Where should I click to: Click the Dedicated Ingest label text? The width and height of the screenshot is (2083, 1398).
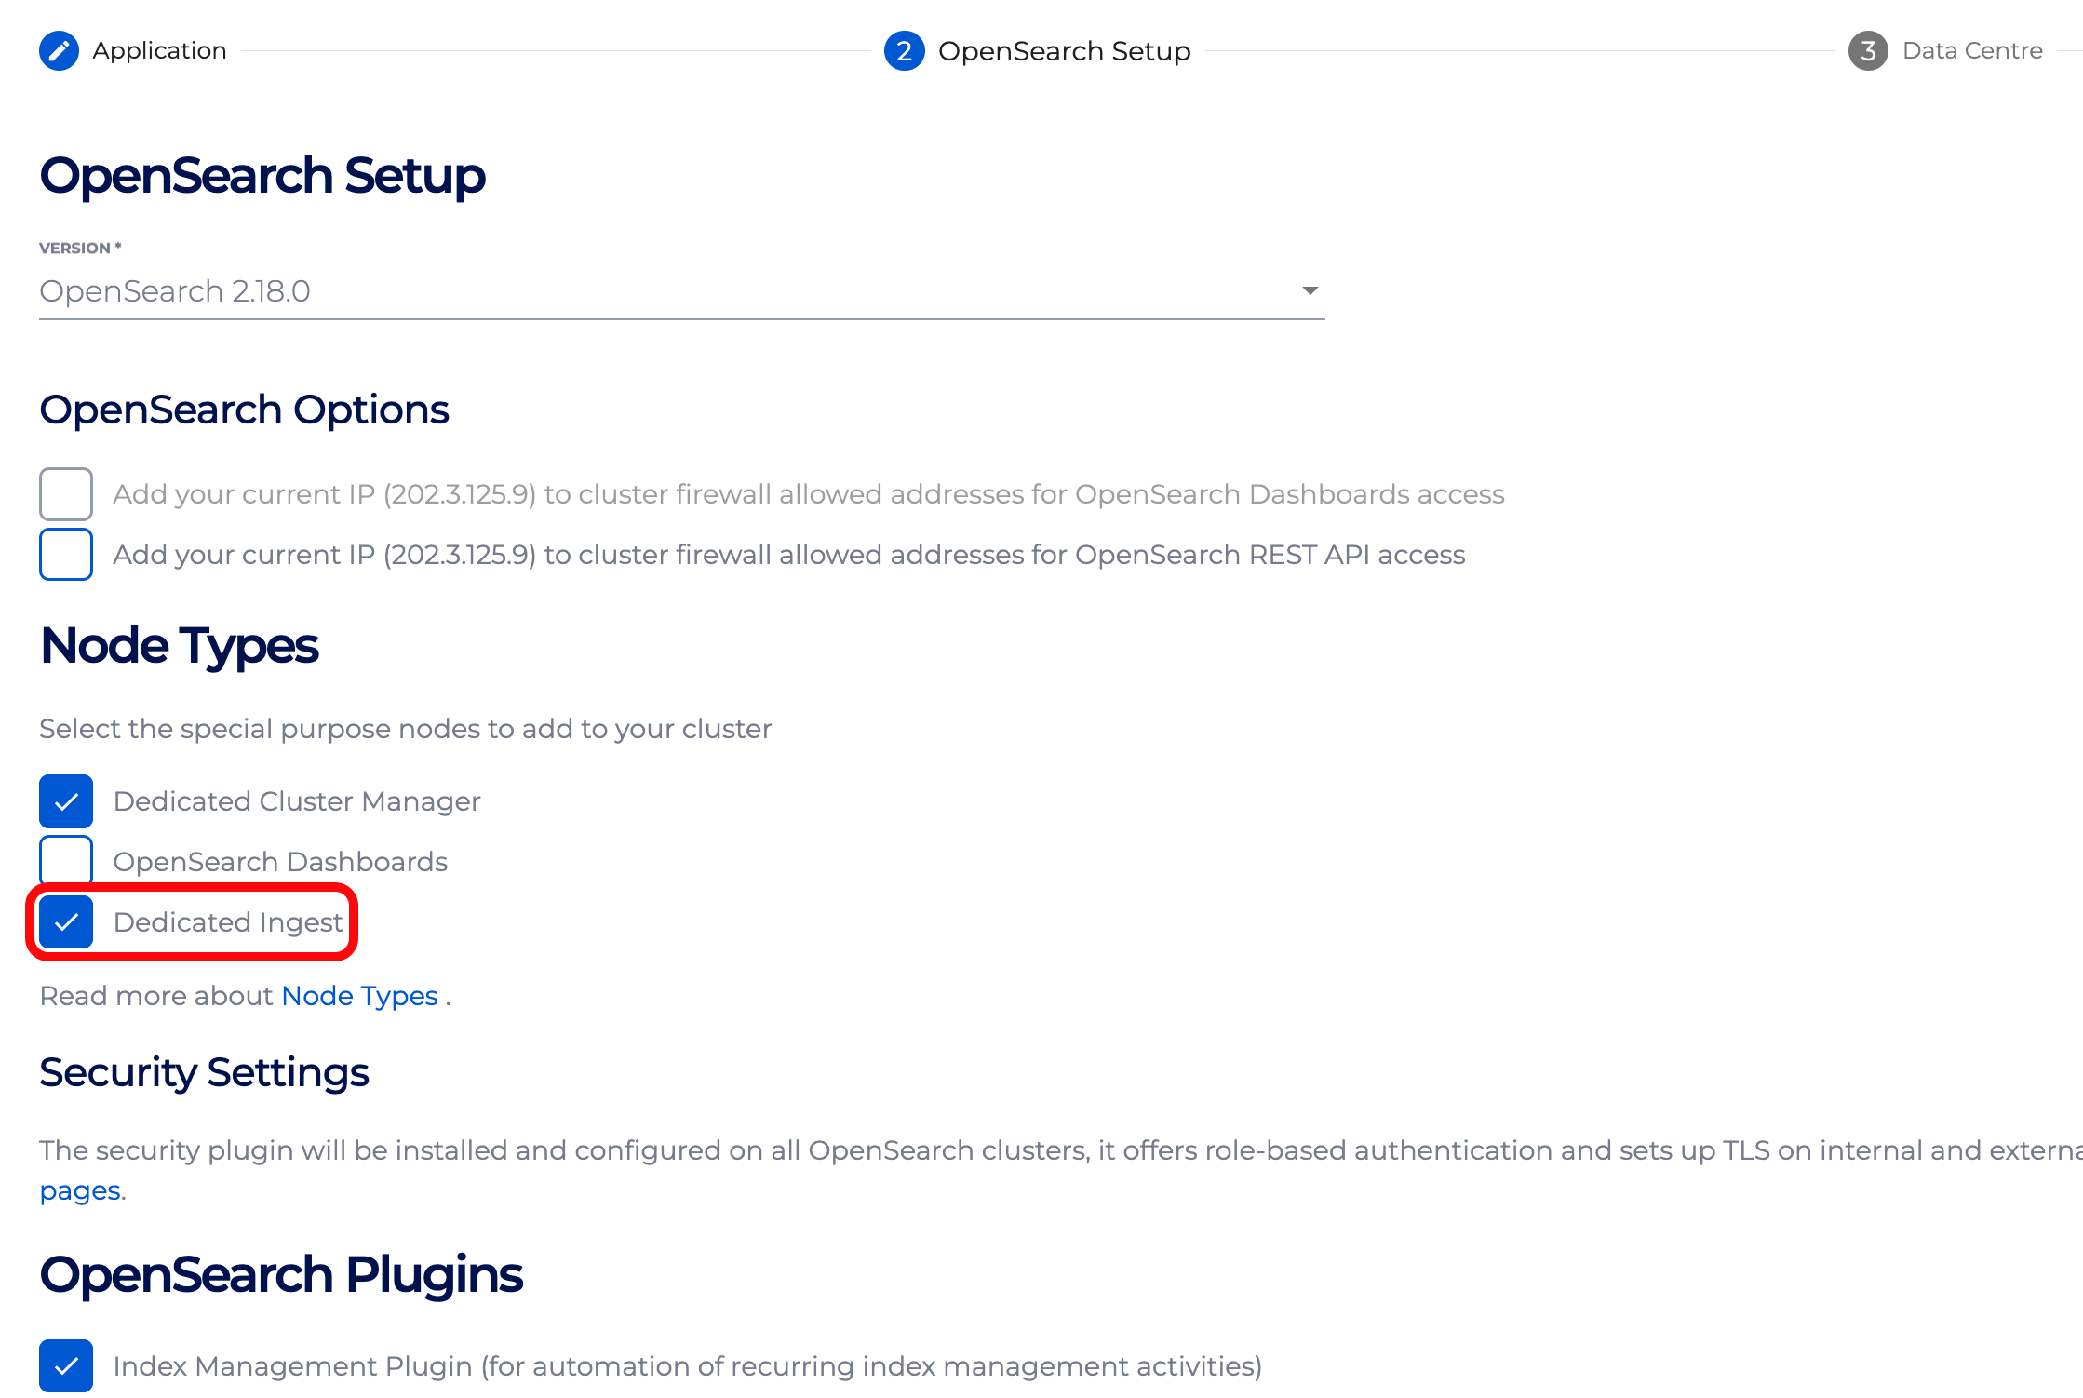pyautogui.click(x=227, y=921)
